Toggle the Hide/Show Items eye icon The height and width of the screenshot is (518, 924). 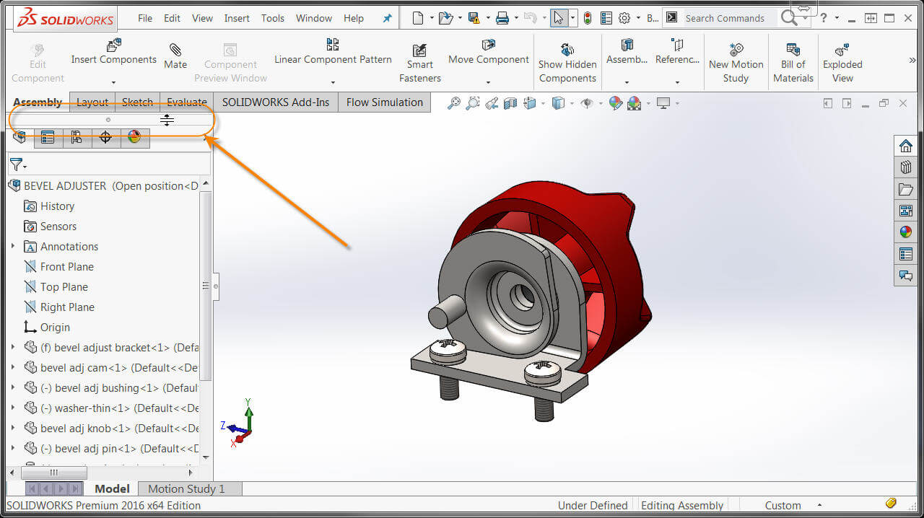pos(586,103)
